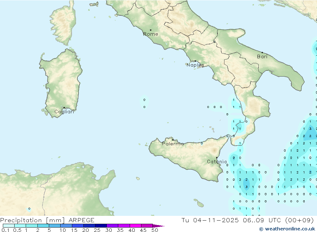
Task: Pick the 20–25 mm legend color
Action: coord(89,226)
